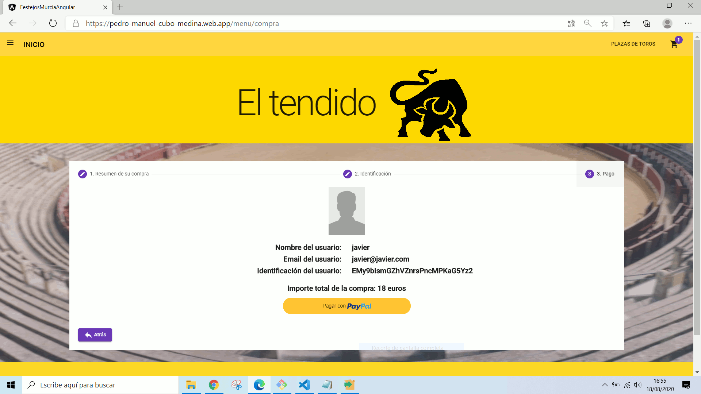The width and height of the screenshot is (701, 394).
Task: Click the Atrás back button
Action: pos(95,335)
